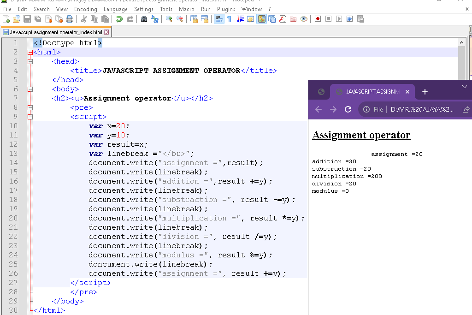472x315 pixels.
Task: Click the Monitoring eye icon
Action: (304, 19)
